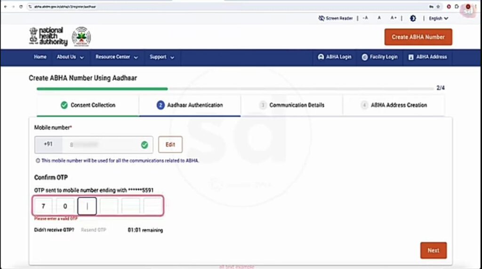Click the step 2 number badge
482x269 pixels.
(161, 105)
